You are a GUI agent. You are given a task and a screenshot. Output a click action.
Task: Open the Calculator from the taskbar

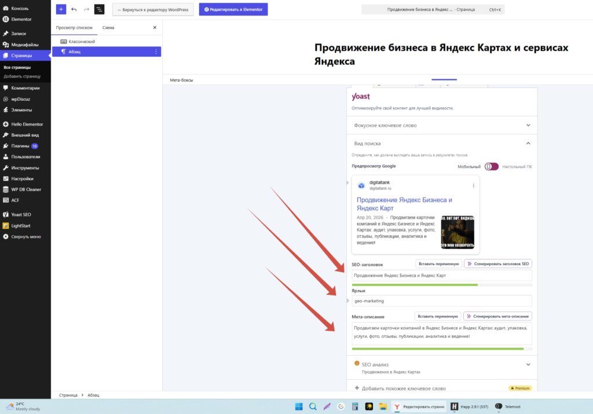pyautogui.click(x=355, y=407)
